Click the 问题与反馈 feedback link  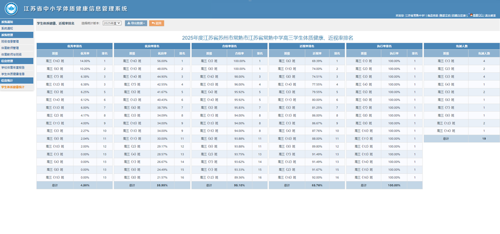coord(458,16)
